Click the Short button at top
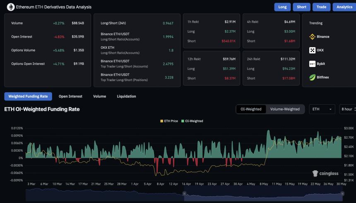Screen dimensions: 356x203 301,7
